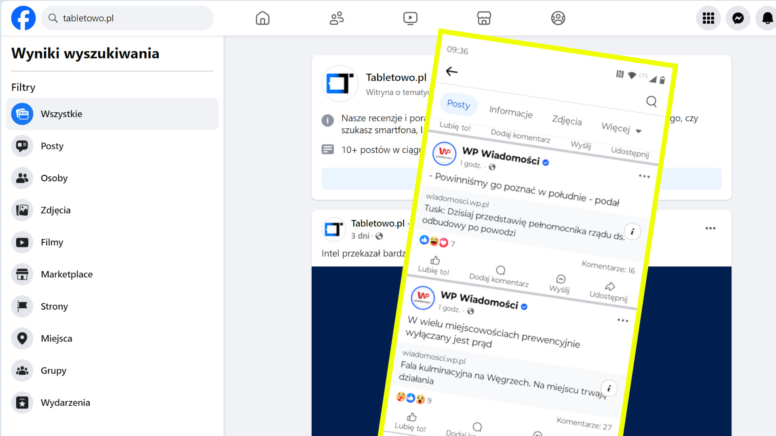Open the Tabletowo.pl page avatar in result card
This screenshot has height=436, width=776.
pyautogui.click(x=340, y=84)
